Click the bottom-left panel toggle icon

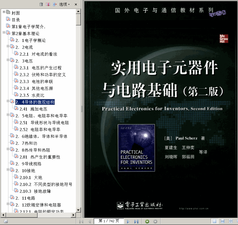(6, 221)
